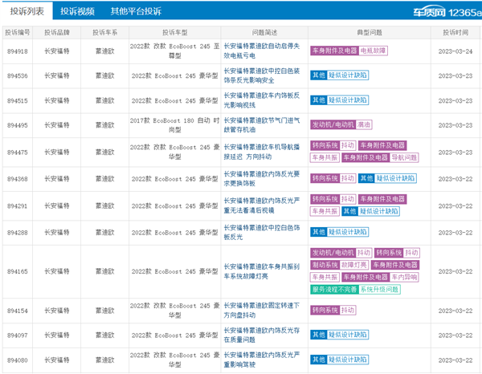
Task: Click the 疑似设计缺陷 tag in row 894097
Action: click(x=348, y=335)
